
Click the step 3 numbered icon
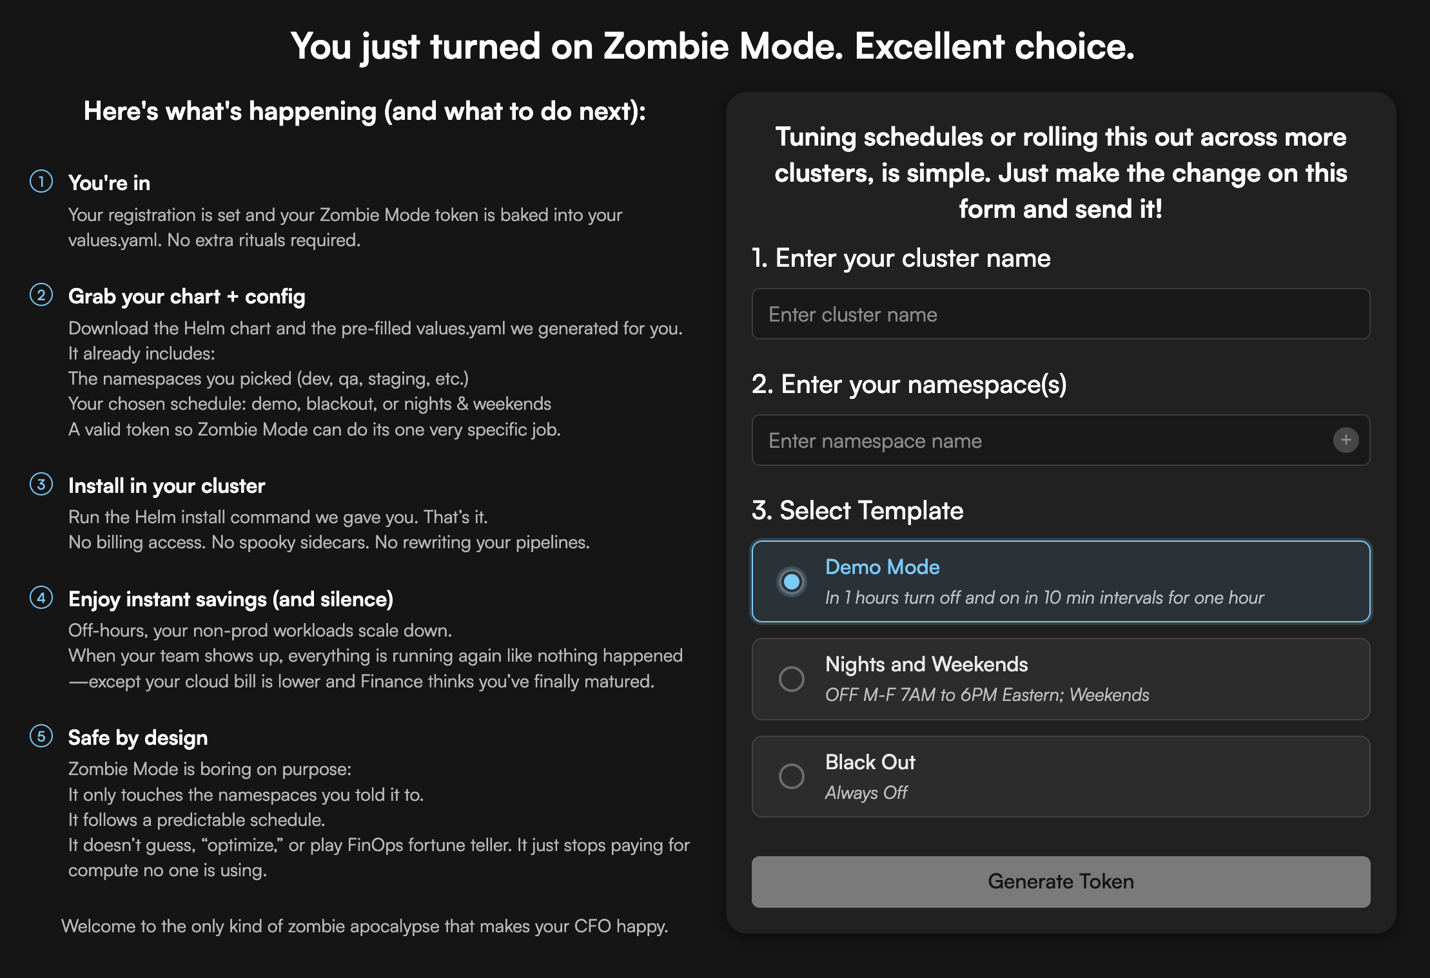coord(41,484)
